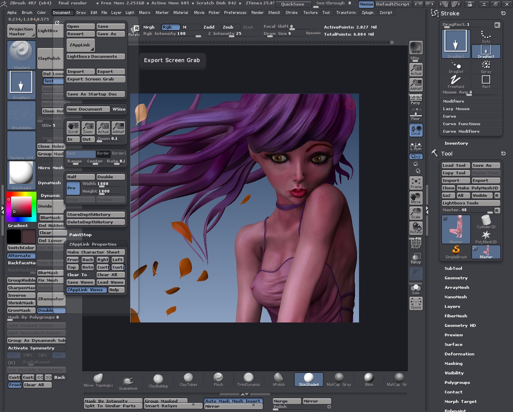The width and height of the screenshot is (513, 412).
Task: Pick the ClayTubes brush
Action: (188, 380)
